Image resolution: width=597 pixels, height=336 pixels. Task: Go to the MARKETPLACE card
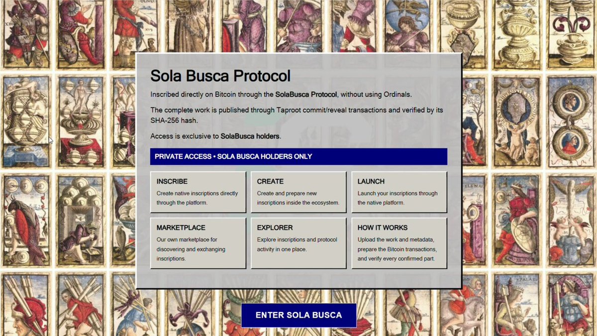[x=198, y=243]
